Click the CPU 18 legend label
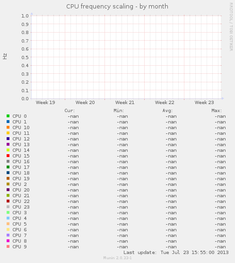The width and height of the screenshot is (235, 263). (21, 173)
